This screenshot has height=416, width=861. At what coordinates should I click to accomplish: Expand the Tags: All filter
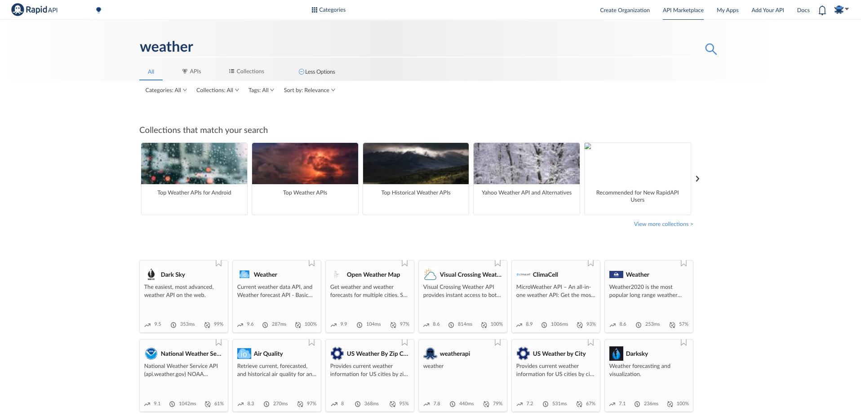(261, 90)
